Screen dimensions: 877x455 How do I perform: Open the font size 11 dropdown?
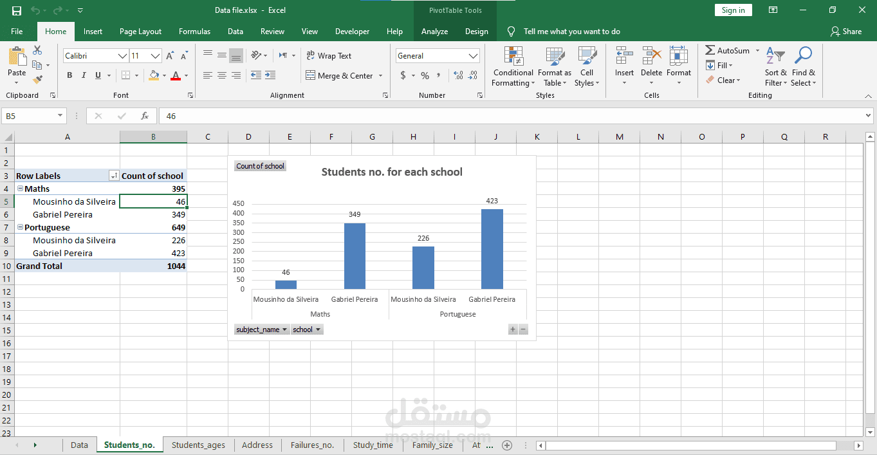[x=155, y=56]
